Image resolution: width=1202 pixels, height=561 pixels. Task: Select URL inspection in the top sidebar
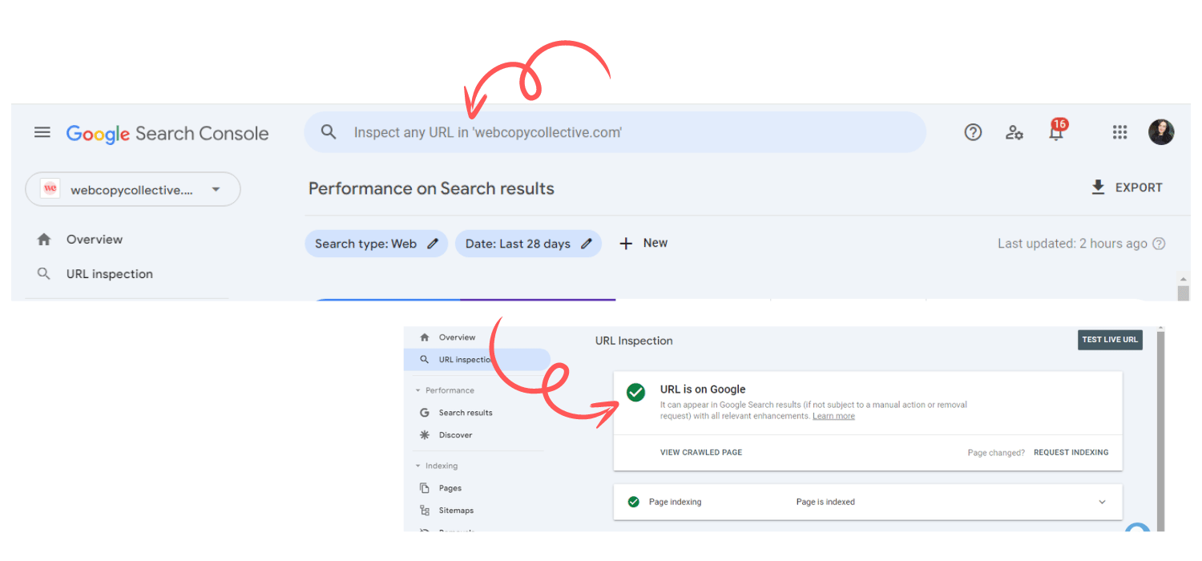110,274
